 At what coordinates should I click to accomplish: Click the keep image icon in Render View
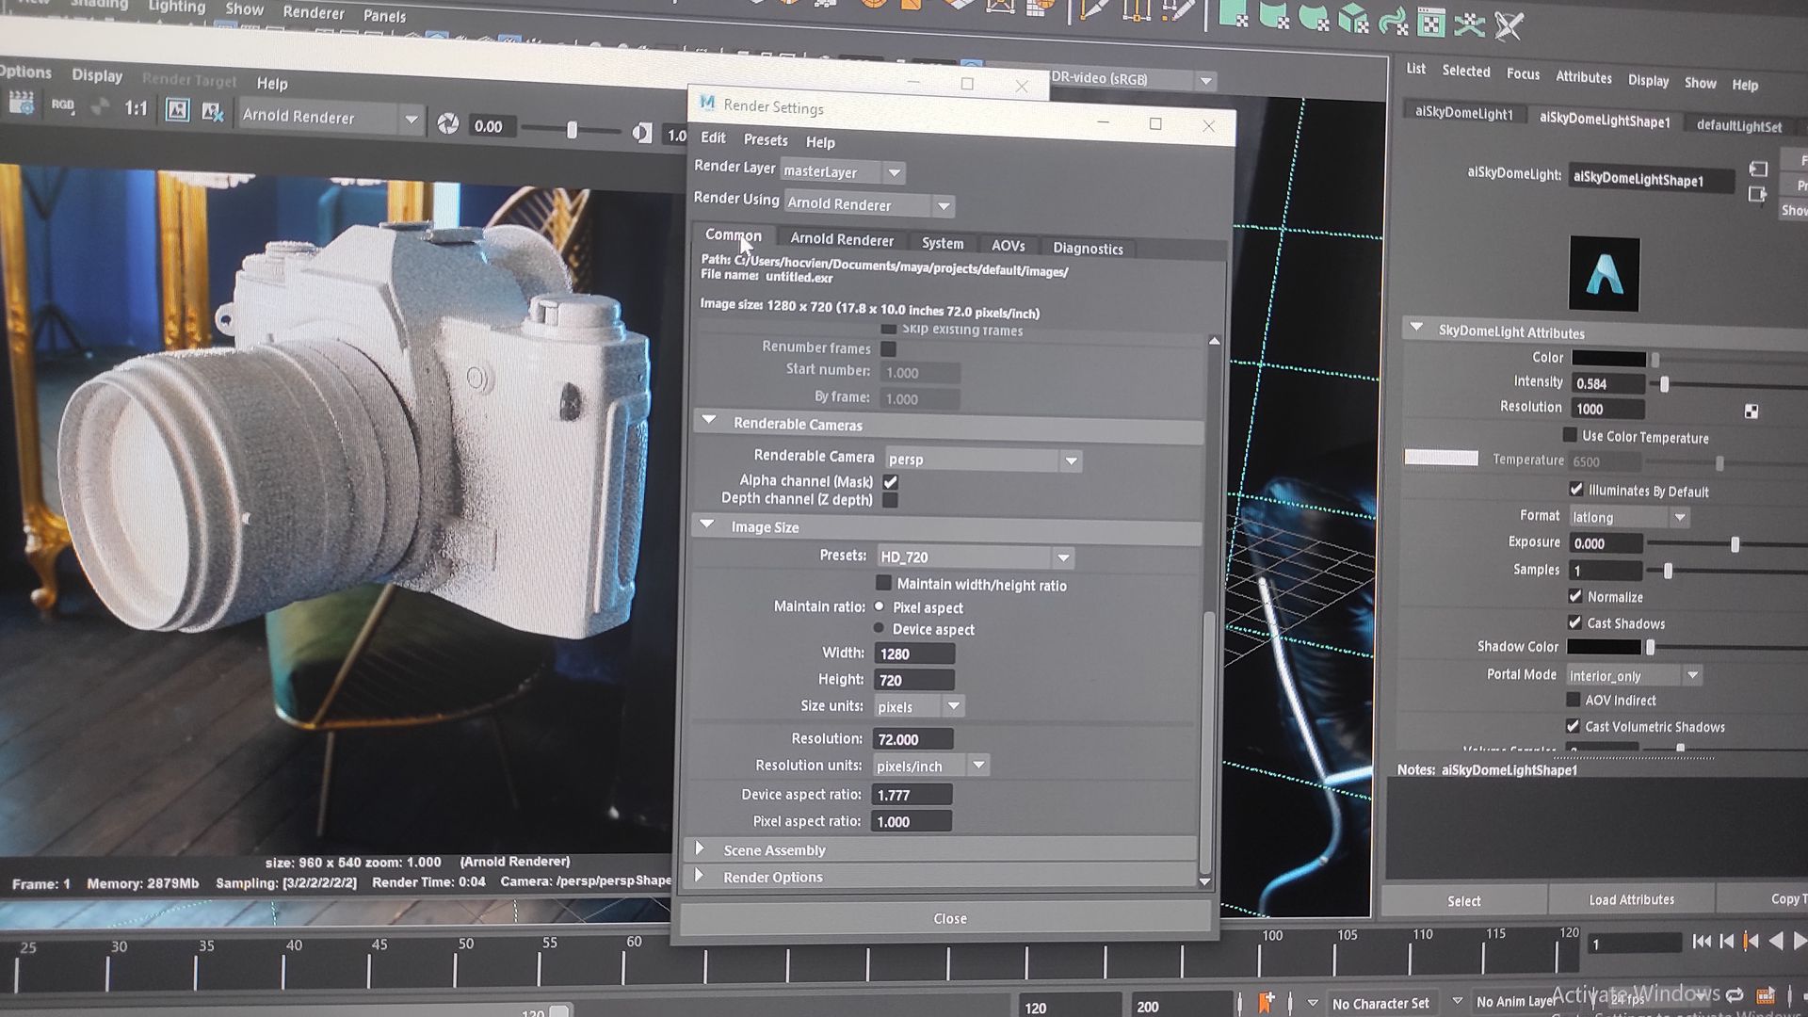(x=177, y=110)
